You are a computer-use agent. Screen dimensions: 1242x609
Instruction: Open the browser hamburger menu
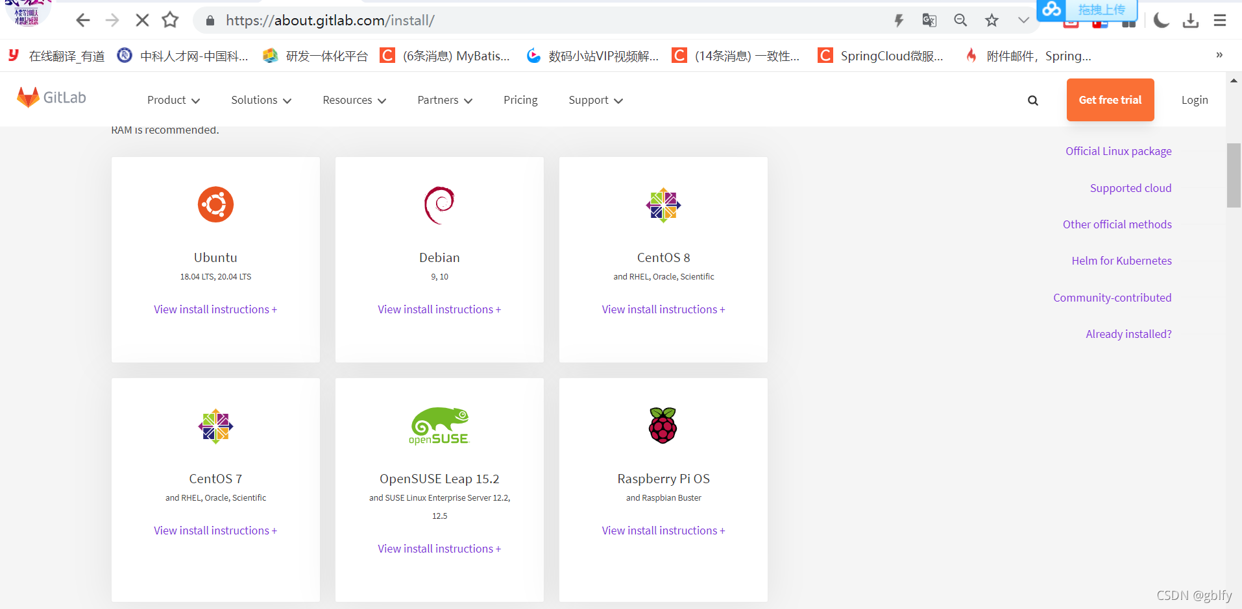1220,21
